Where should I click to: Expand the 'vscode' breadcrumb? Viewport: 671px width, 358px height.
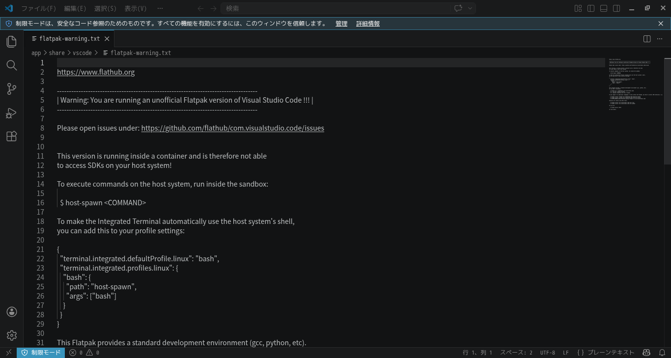tap(82, 53)
